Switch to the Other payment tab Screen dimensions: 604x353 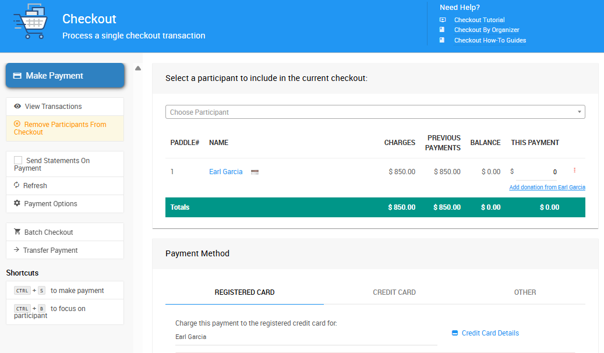[525, 292]
